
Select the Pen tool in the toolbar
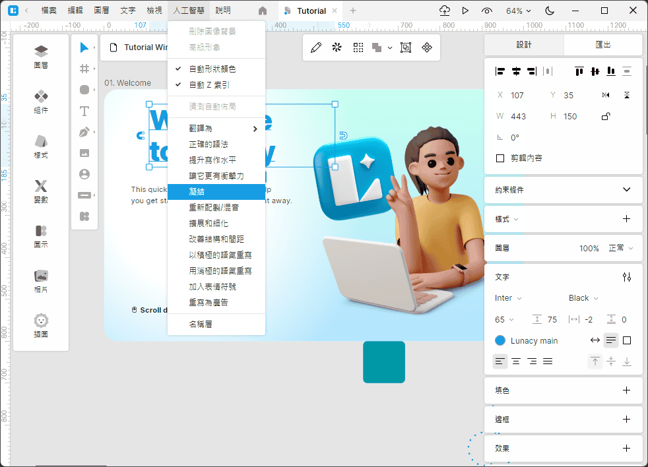pos(84,132)
